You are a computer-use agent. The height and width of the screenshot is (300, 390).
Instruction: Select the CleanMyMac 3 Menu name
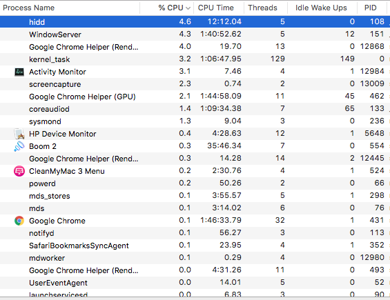[x=67, y=171]
